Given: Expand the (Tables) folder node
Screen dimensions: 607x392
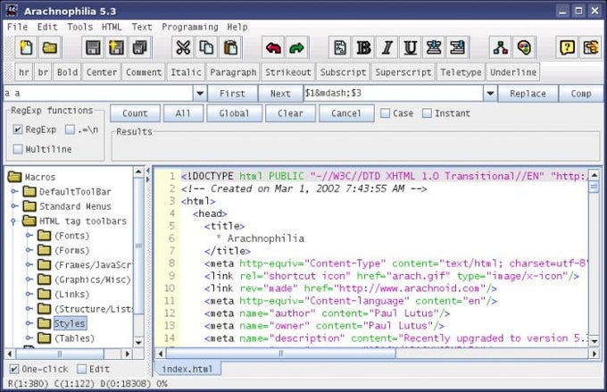Looking at the screenshot, I should click(29, 338).
